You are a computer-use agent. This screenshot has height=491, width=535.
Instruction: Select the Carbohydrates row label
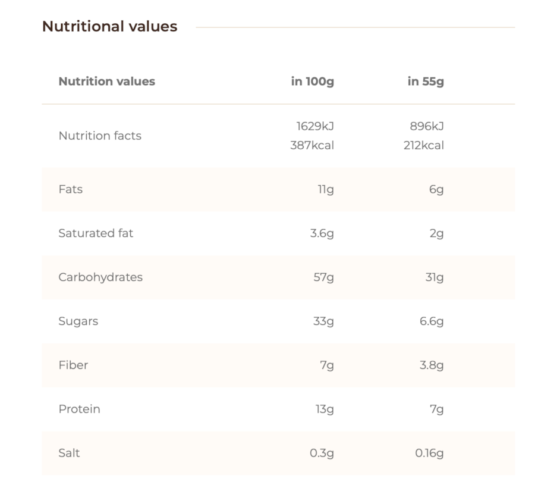pyautogui.click(x=100, y=277)
